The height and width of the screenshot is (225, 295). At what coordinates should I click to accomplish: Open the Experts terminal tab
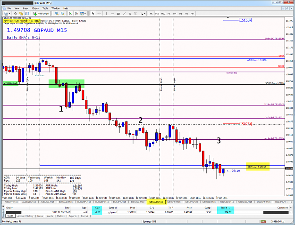(72, 216)
